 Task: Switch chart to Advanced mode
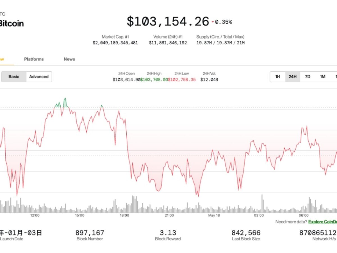tap(39, 77)
